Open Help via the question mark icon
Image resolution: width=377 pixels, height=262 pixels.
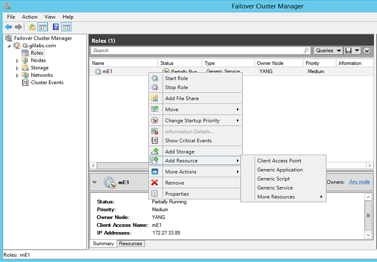point(55,27)
